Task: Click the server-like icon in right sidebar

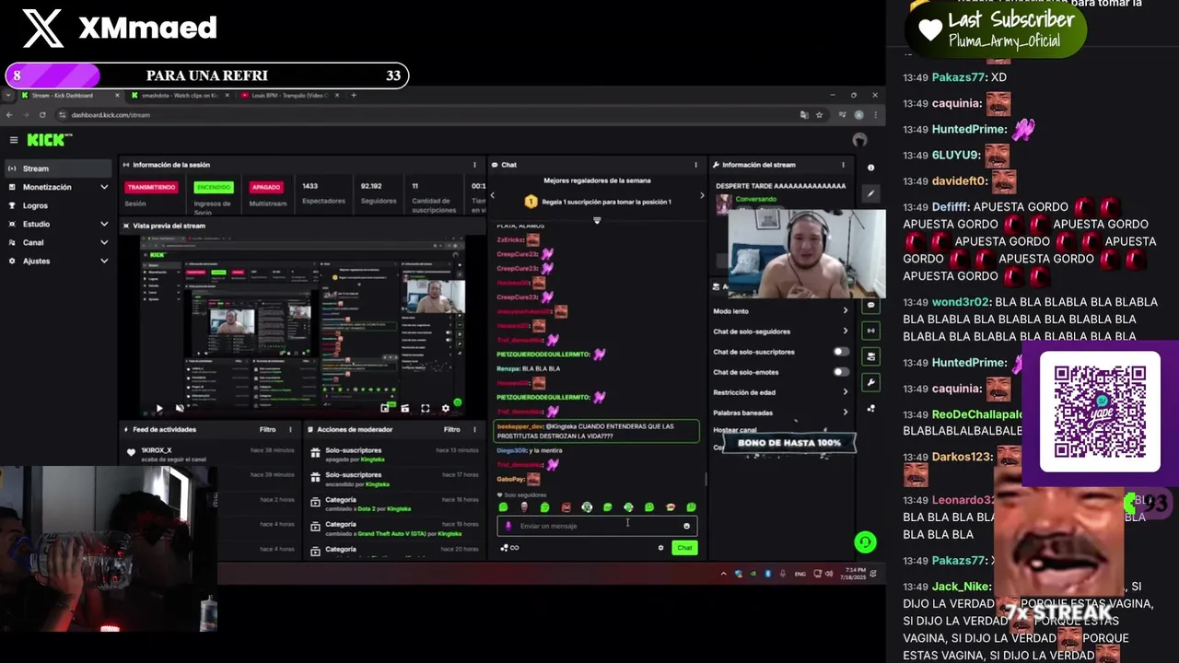Action: pos(871,356)
